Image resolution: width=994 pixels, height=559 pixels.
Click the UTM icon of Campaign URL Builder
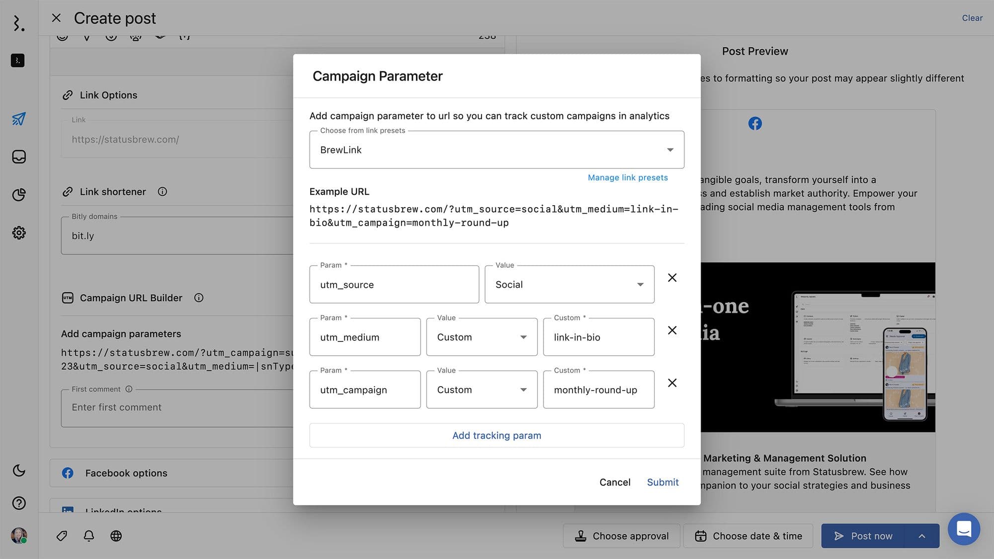pyautogui.click(x=68, y=298)
